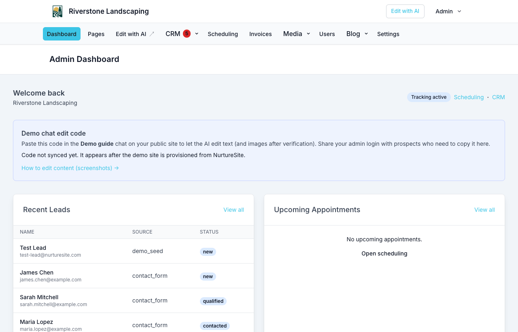518x332 pixels.
Task: Click test-lead@nurturesite.com email
Action: pyautogui.click(x=50, y=255)
